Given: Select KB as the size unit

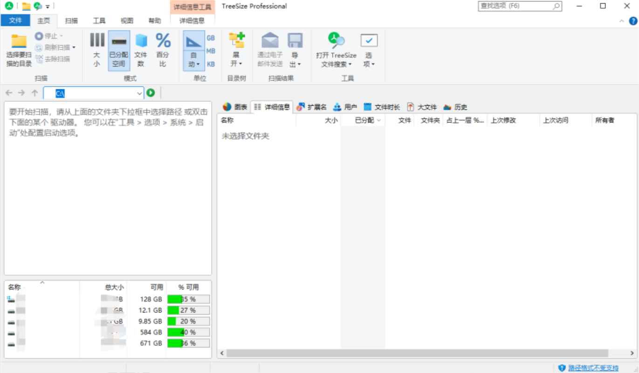Looking at the screenshot, I should [210, 64].
